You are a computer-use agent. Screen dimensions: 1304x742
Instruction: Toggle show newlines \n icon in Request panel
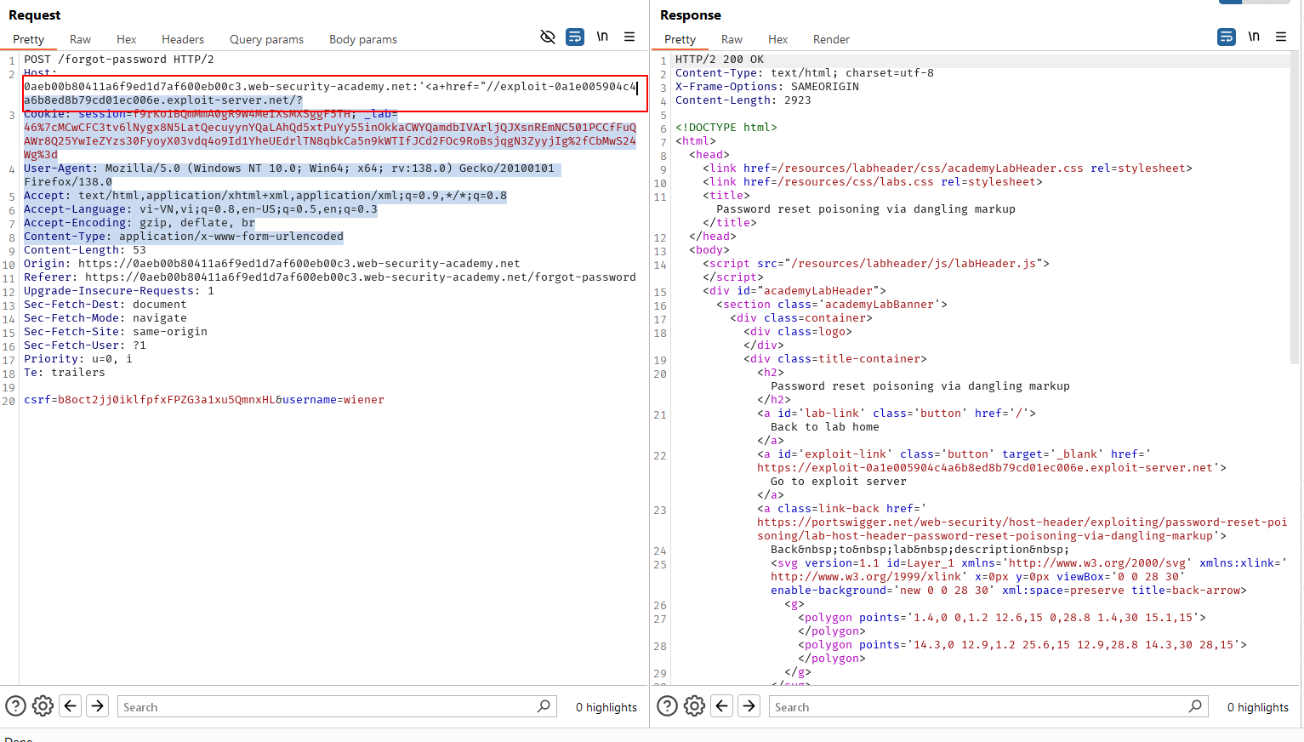pyautogui.click(x=602, y=37)
